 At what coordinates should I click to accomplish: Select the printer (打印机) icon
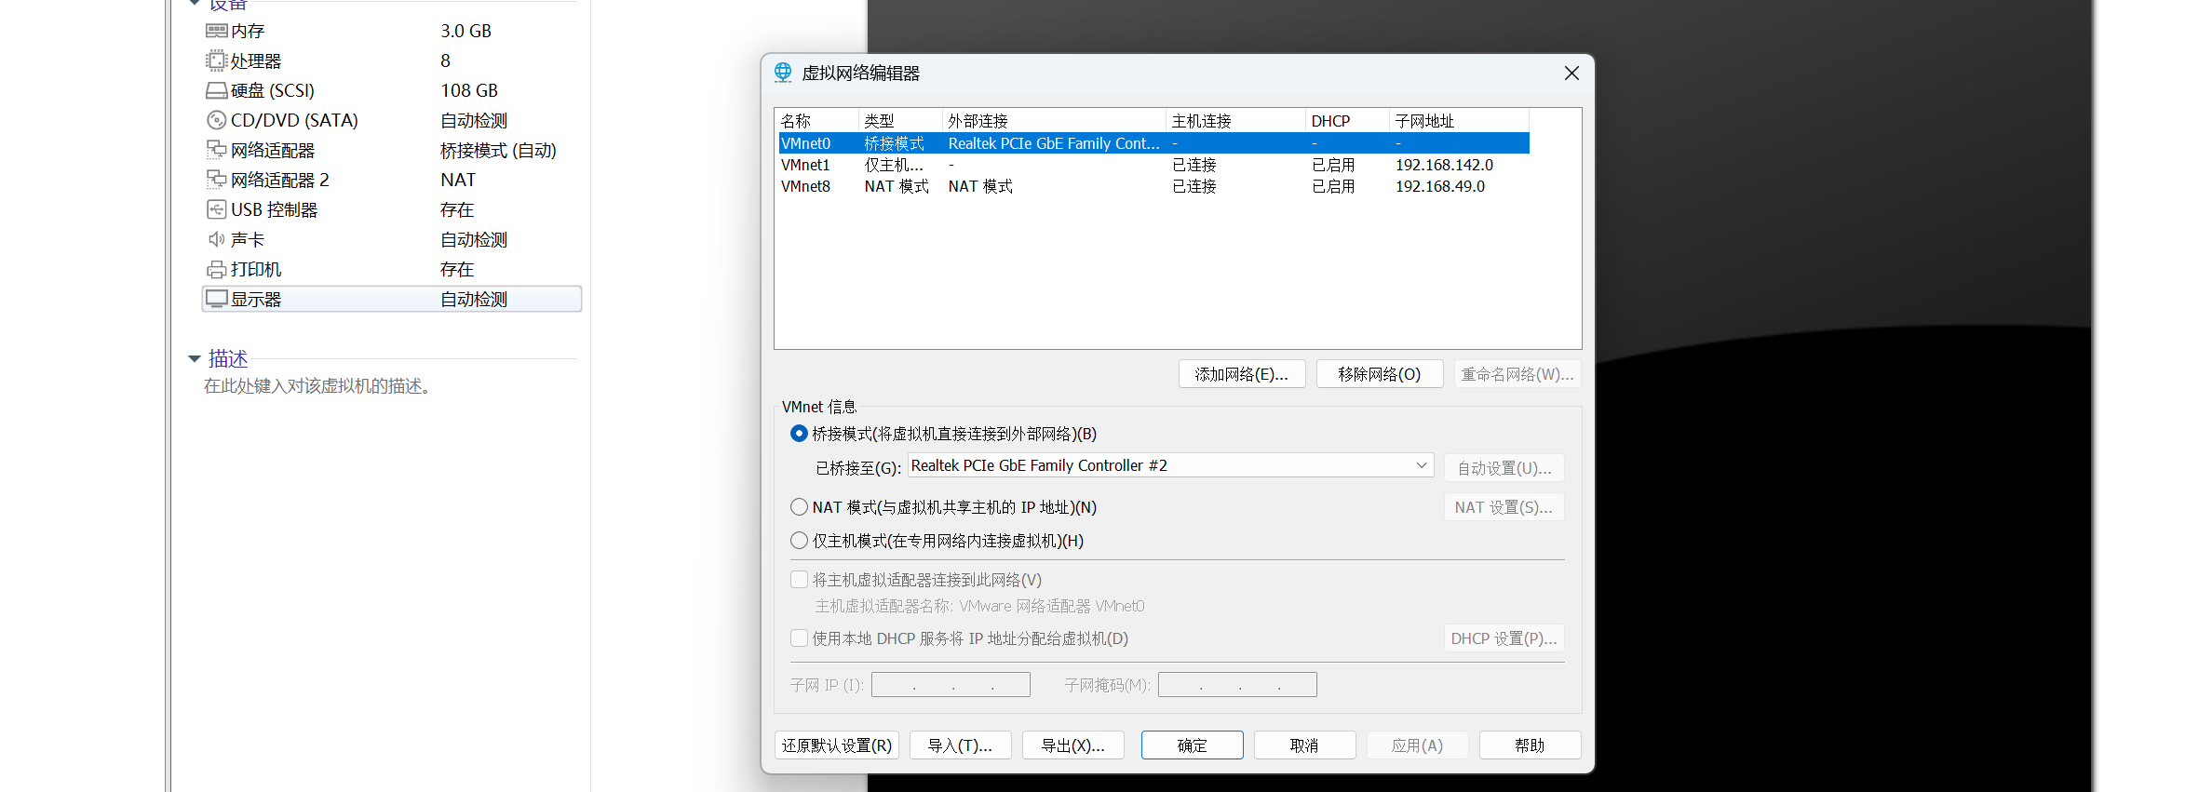coord(216,269)
